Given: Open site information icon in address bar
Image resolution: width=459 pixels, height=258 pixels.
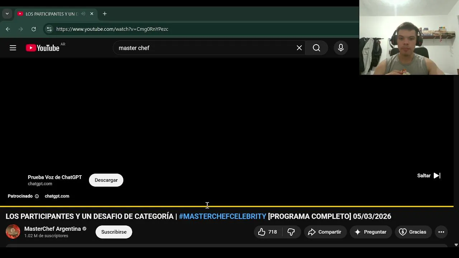Looking at the screenshot, I should pos(49,29).
